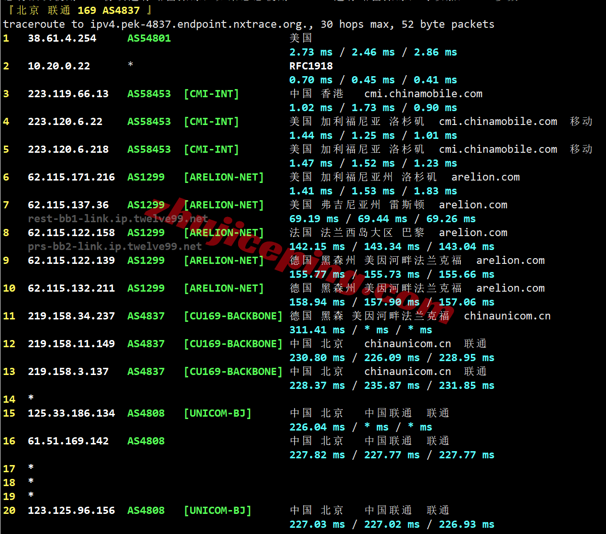Select IP 62.115.171.216 at hop 6
Viewport: 606px width, 534px height.
(x=71, y=177)
